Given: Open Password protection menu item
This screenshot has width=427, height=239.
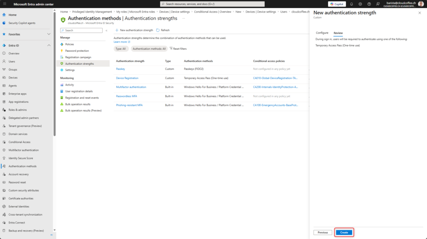Looking at the screenshot, I should [x=77, y=51].
